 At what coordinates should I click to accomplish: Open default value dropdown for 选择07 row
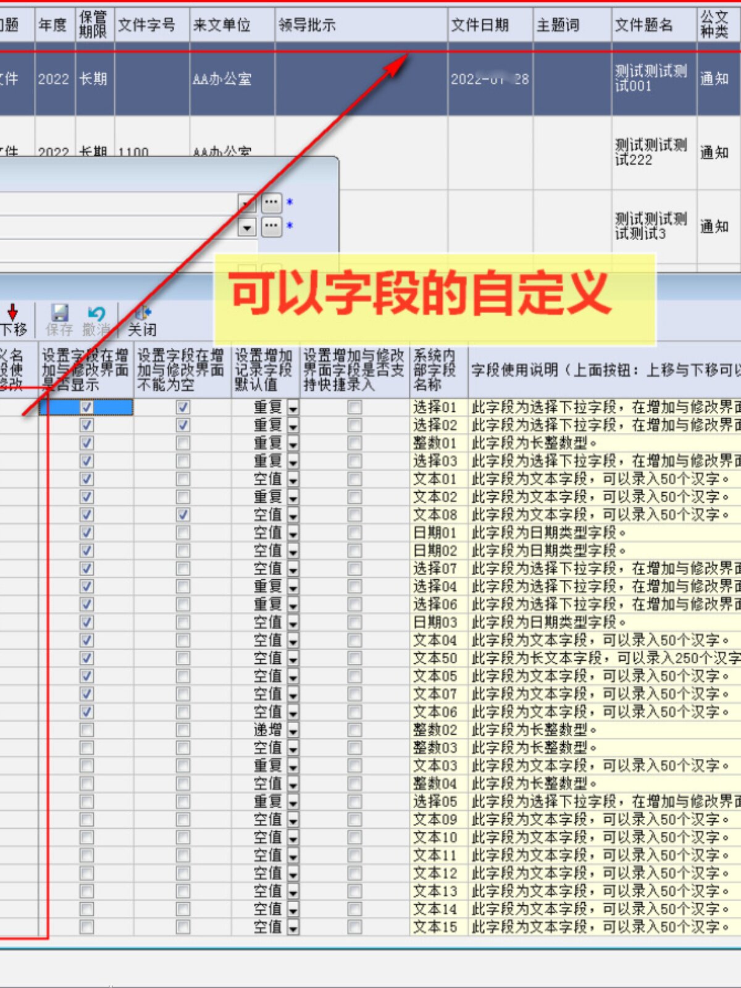[x=293, y=569]
